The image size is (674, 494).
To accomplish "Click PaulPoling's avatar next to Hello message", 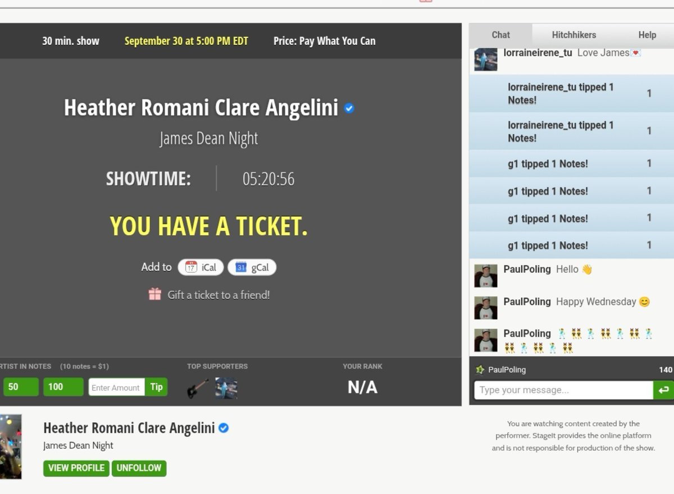I will (486, 276).
